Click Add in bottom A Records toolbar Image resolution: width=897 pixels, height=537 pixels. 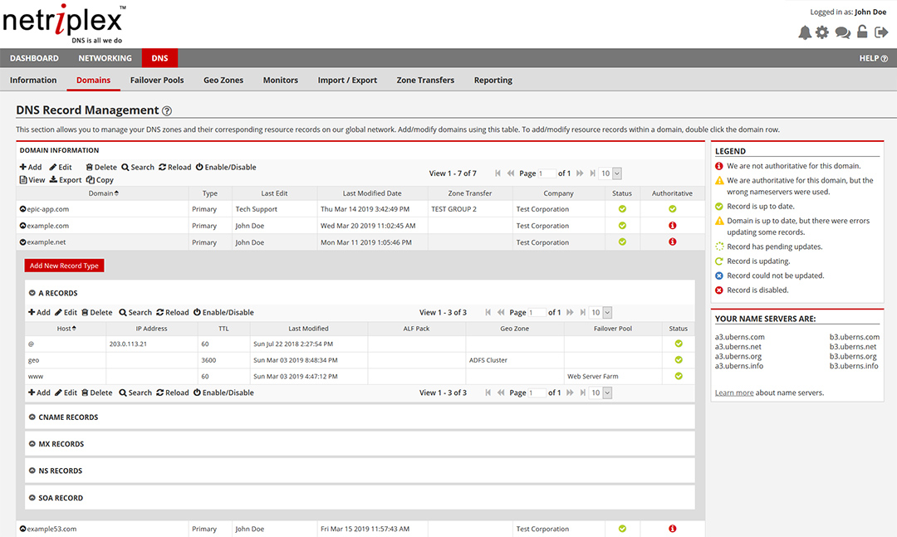[40, 393]
